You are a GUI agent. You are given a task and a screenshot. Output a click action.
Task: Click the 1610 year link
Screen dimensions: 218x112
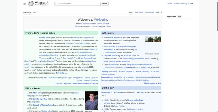[x=106, y=100]
